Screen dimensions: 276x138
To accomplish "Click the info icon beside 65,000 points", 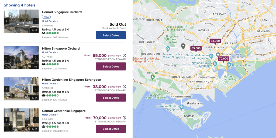I will (124, 55).
